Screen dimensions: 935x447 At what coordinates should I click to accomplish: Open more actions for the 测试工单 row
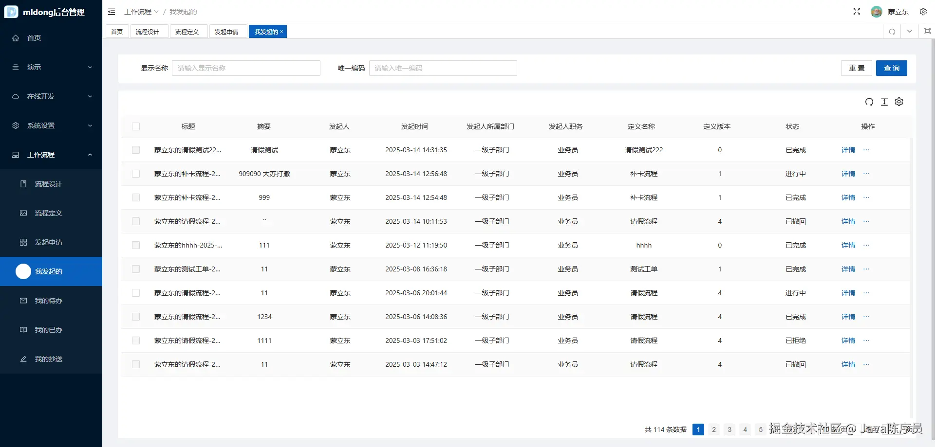(866, 269)
